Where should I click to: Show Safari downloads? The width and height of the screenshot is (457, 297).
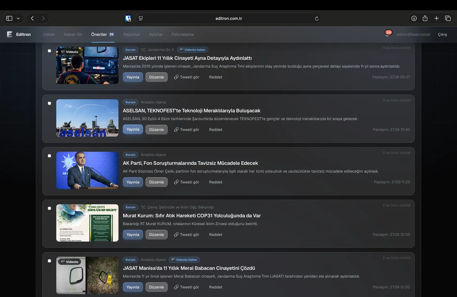click(414, 18)
